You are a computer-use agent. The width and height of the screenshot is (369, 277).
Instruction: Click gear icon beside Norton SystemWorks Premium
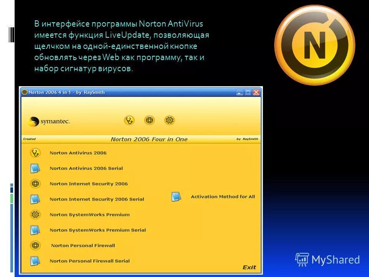(x=35, y=215)
